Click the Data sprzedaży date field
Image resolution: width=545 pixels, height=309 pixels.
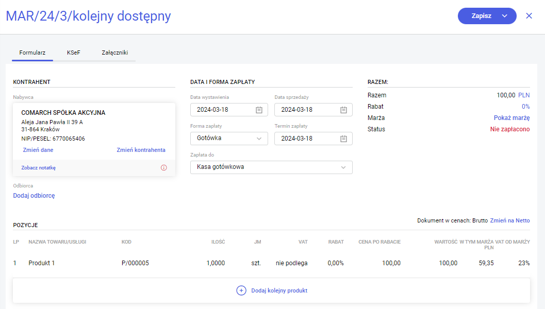point(307,110)
